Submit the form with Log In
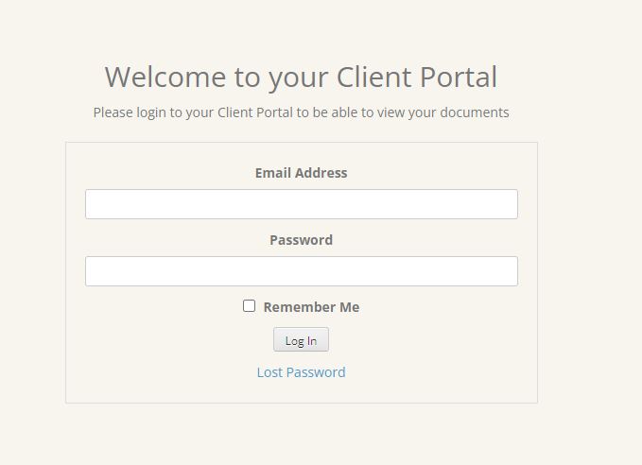This screenshot has height=465, width=642. (x=301, y=340)
